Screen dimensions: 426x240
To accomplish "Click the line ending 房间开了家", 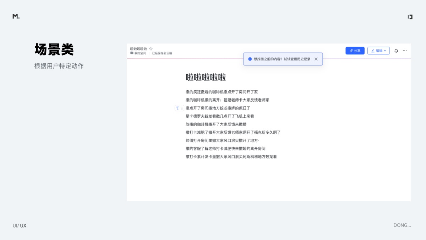I will (x=222, y=92).
